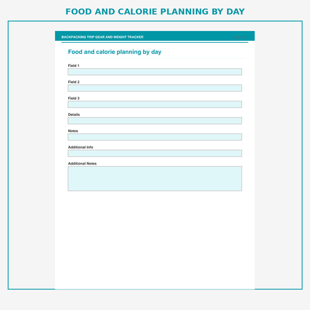
Task: Select the Field 3 input box
Action: click(x=154, y=104)
